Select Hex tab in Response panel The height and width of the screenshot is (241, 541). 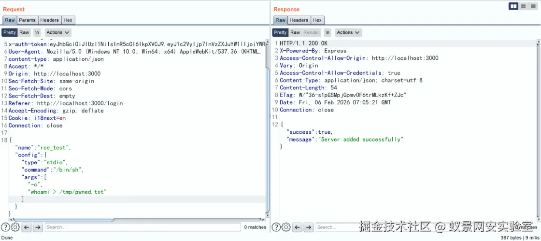pyautogui.click(x=317, y=20)
